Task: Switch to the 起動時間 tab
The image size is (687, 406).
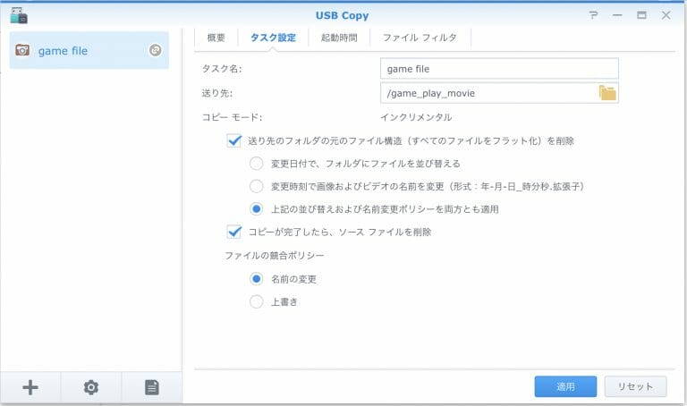Action: coord(339,38)
